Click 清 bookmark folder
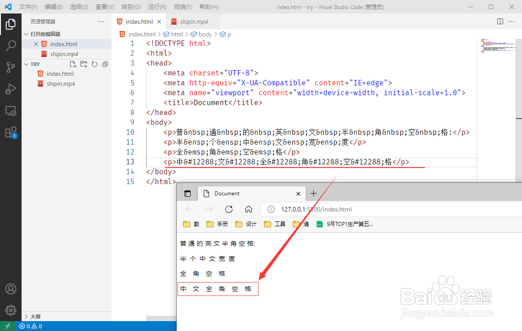This screenshot has width=522, height=331. 301,224
